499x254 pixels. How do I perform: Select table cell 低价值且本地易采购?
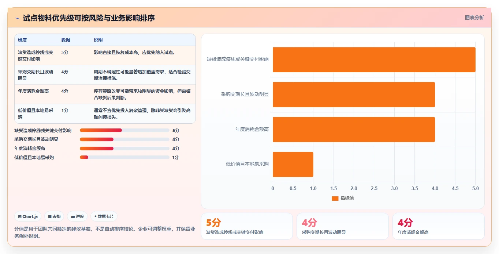tap(36, 113)
